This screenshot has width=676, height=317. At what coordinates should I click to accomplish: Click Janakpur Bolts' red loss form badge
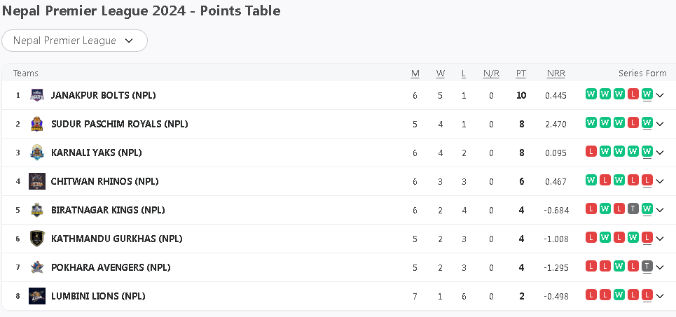point(633,94)
